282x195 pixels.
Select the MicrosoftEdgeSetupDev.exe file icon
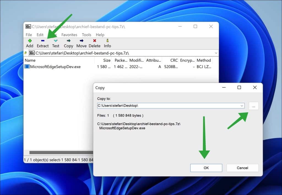pyautogui.click(x=27, y=67)
